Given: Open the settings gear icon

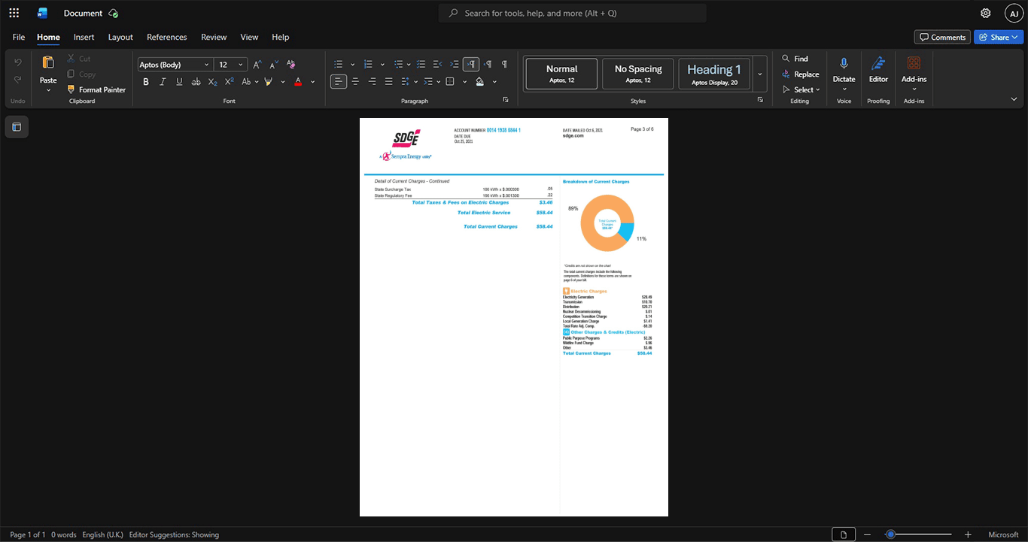Looking at the screenshot, I should pos(986,13).
